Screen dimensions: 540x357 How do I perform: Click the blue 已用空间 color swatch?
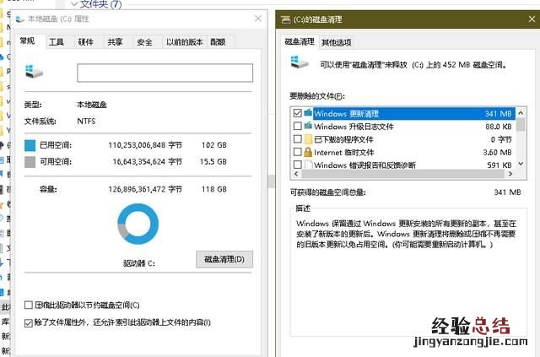coord(30,144)
